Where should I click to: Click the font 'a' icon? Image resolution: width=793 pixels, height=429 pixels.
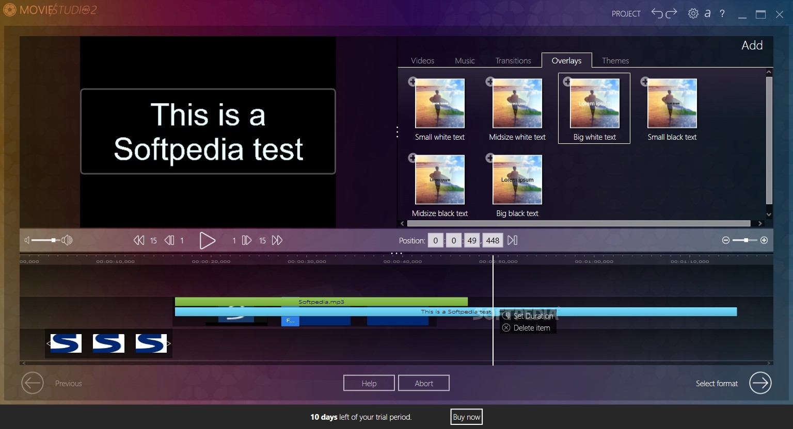tap(707, 13)
